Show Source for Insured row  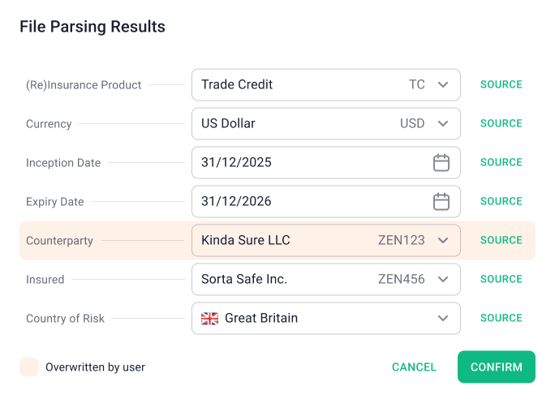tap(501, 279)
